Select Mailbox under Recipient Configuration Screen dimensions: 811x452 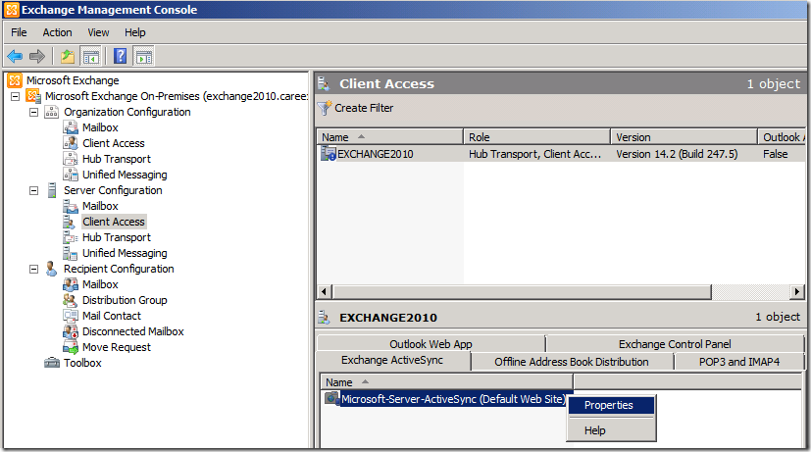click(x=100, y=284)
